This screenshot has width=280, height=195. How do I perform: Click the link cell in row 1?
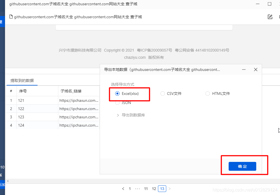79,100
